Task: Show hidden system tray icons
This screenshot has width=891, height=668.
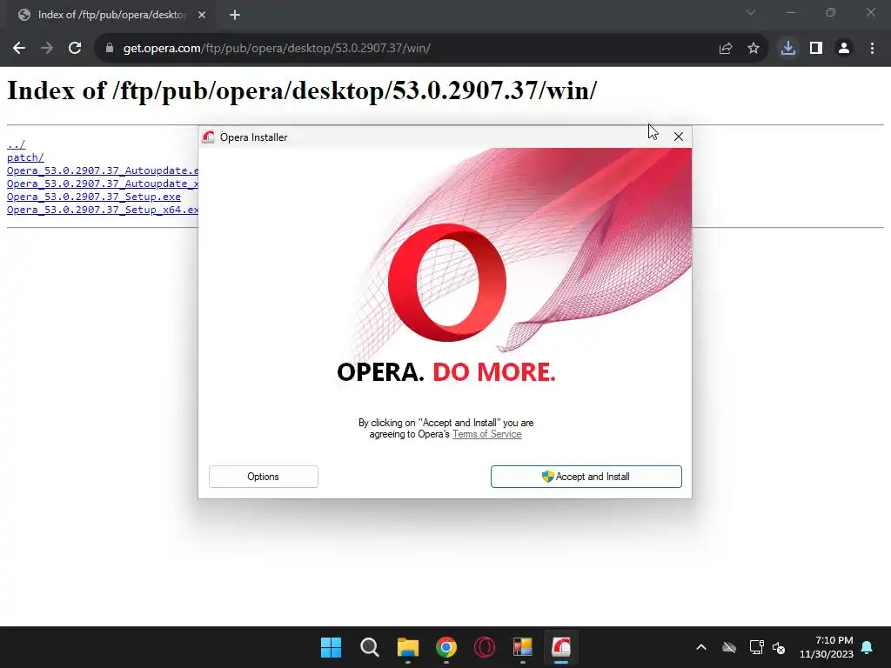Action: (x=701, y=647)
